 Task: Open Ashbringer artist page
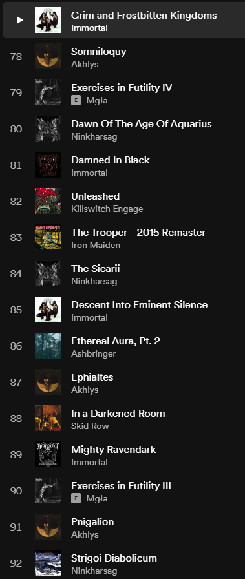pos(94,353)
